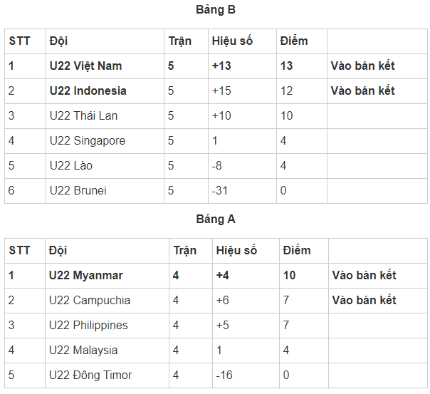The image size is (430, 394).
Task: Select the U22 Myanmar team cell
Action: click(85, 276)
